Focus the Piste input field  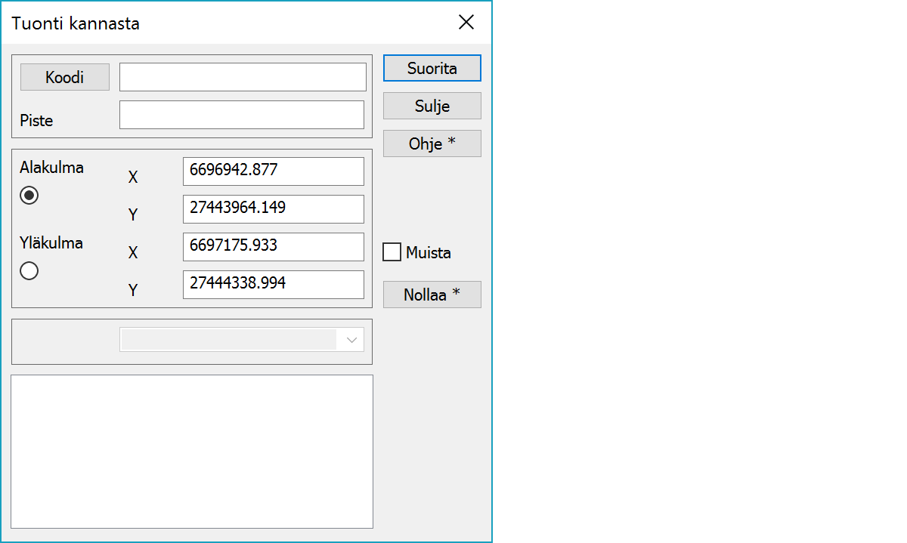pos(242,115)
